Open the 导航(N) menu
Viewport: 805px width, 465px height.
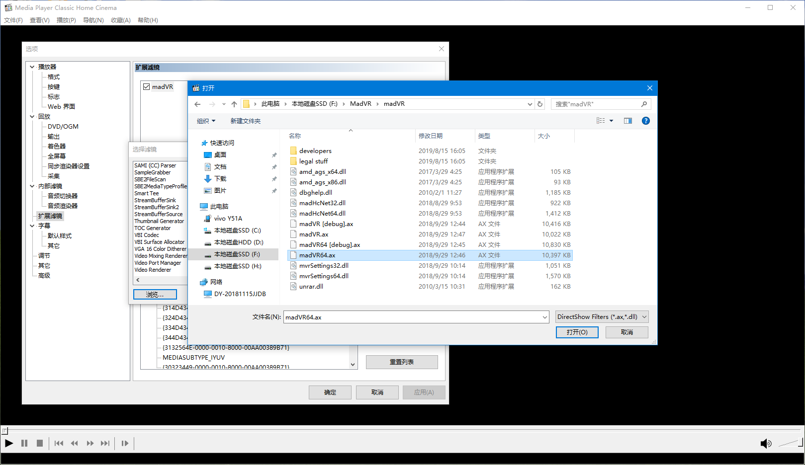pos(93,20)
